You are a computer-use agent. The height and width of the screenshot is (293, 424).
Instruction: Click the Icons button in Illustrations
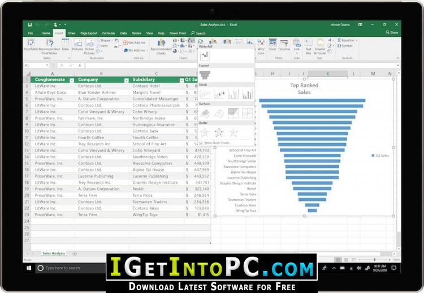coord(102,46)
